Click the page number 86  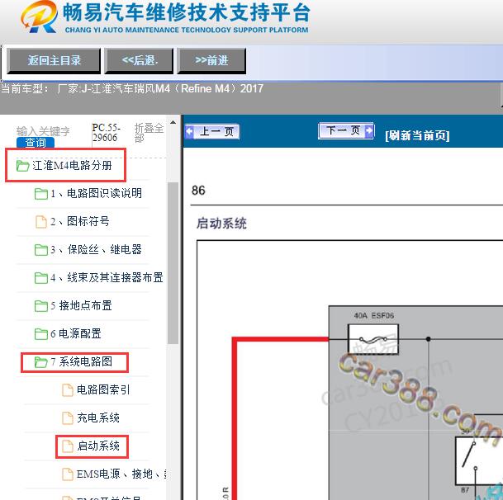pos(198,191)
